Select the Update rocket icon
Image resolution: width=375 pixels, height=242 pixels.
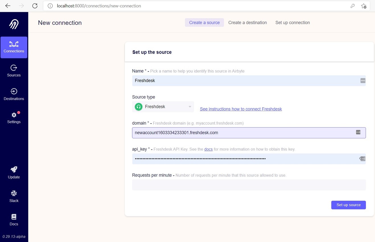pos(14,173)
